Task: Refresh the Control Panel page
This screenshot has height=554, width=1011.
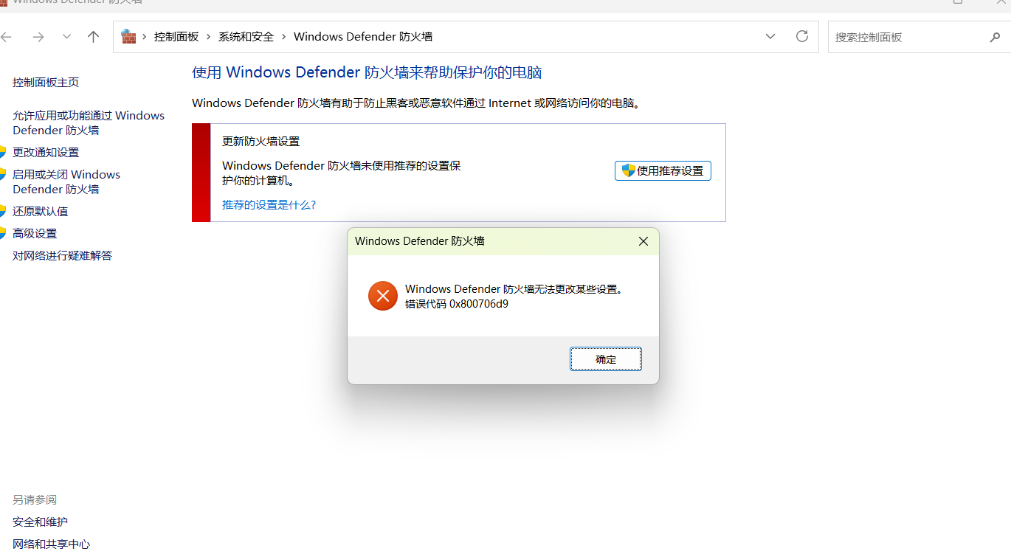Action: tap(802, 37)
